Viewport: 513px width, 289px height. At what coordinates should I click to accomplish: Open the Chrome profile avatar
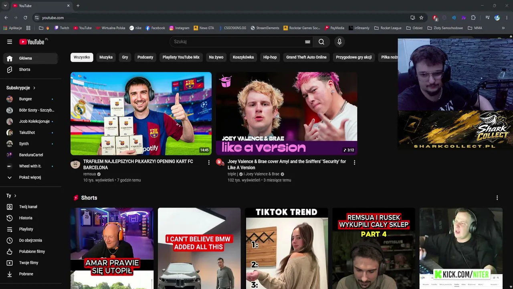(x=497, y=18)
